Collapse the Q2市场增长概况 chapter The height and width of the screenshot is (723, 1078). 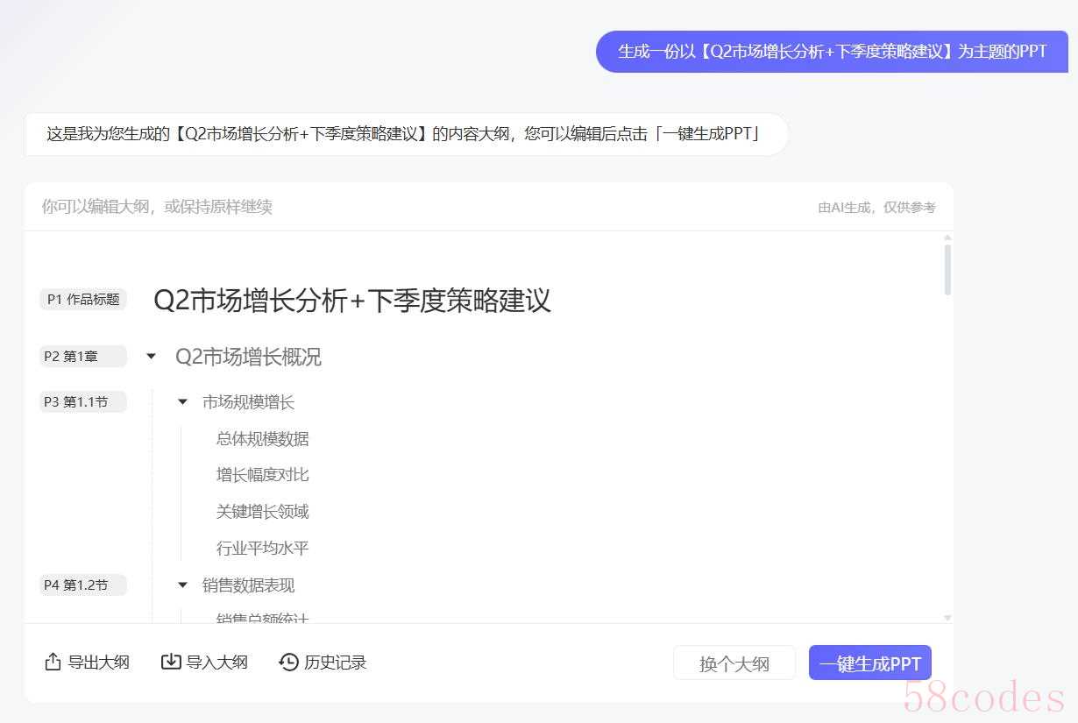pyautogui.click(x=151, y=357)
